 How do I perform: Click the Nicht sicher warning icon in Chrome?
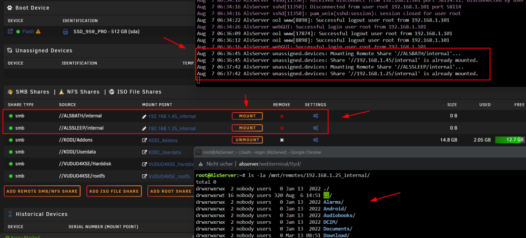click(200, 164)
